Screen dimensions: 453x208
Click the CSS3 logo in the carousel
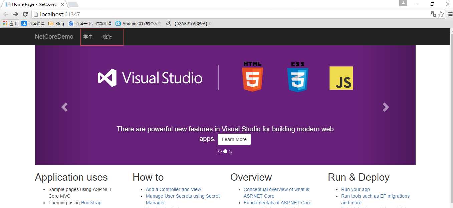tap(297, 77)
